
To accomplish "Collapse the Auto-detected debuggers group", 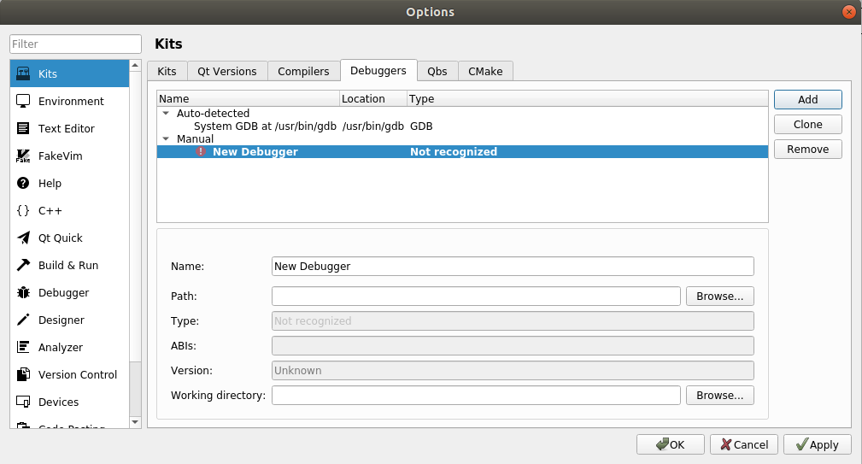I will click(166, 113).
